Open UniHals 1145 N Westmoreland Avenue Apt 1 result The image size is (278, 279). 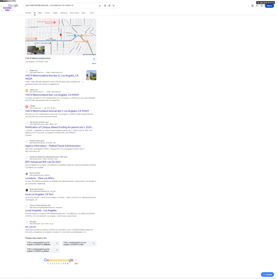point(57,111)
